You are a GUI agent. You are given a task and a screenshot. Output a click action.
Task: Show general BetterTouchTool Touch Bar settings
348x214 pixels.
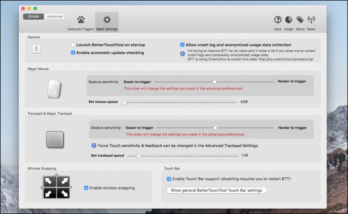click(x=216, y=190)
